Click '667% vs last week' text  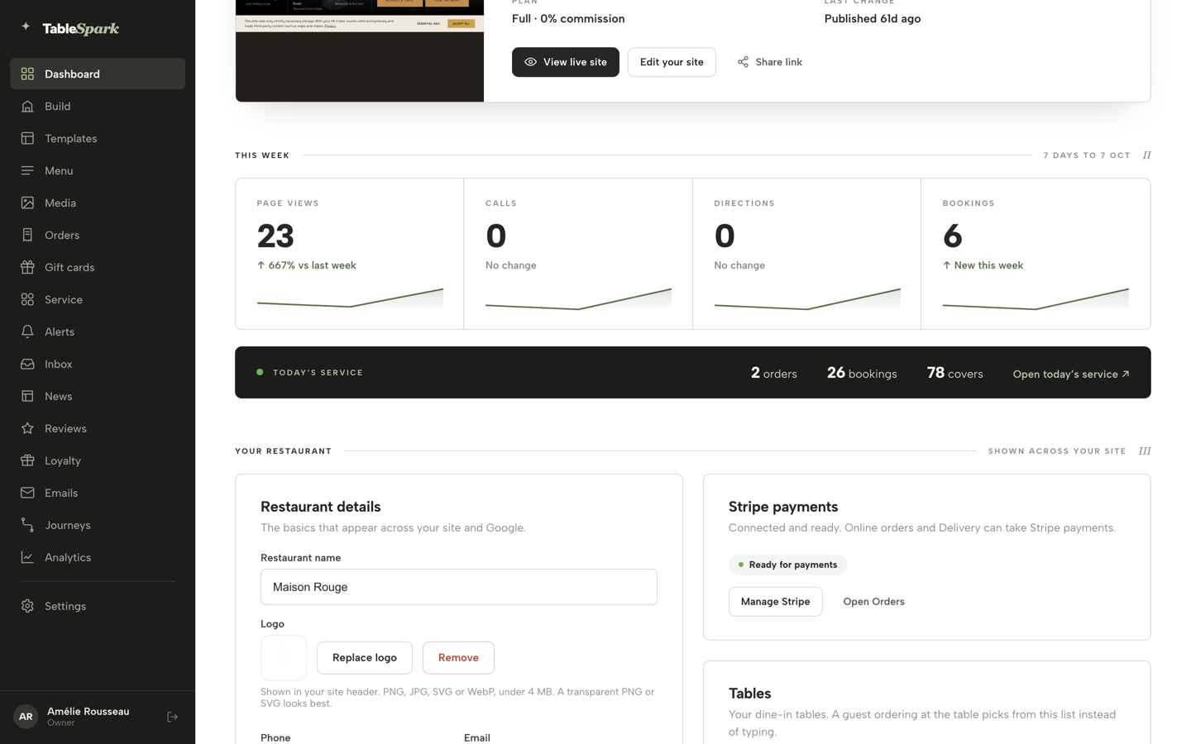point(307,265)
